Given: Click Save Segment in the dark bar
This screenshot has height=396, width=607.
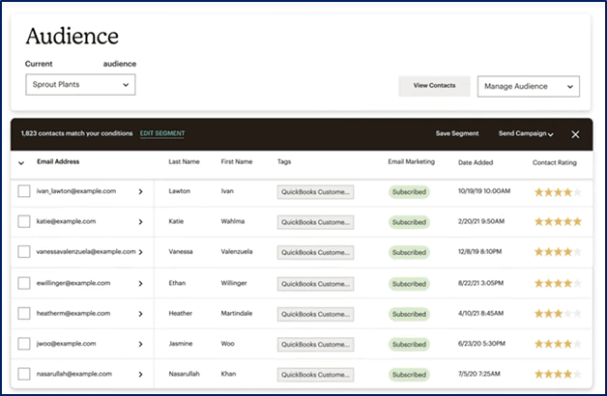Looking at the screenshot, I should pos(457,134).
